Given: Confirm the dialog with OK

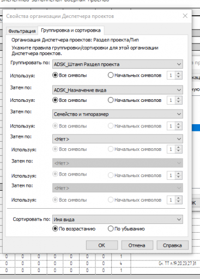Looking at the screenshot, I should 102,245.
